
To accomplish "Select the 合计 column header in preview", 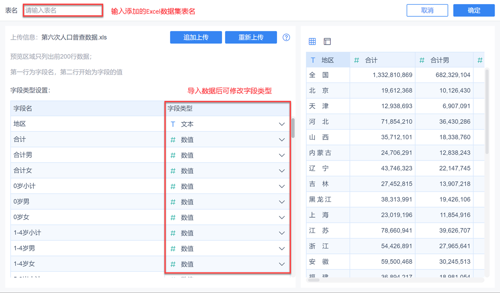I will point(382,60).
